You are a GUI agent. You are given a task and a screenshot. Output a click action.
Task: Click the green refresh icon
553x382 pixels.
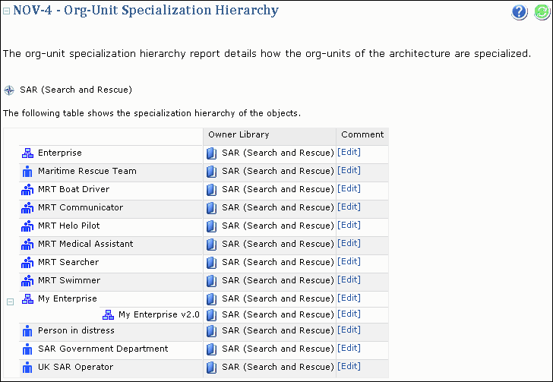542,12
